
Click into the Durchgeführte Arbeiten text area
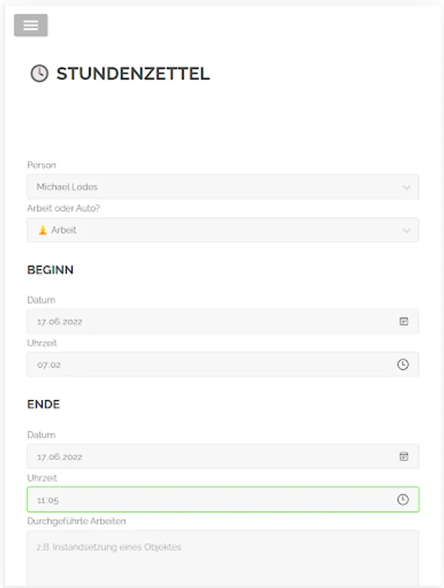[222, 559]
